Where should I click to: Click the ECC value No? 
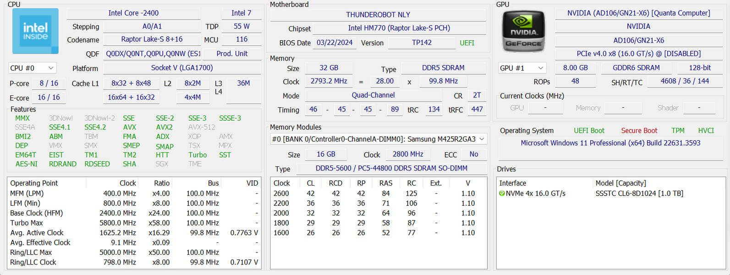tap(474, 154)
